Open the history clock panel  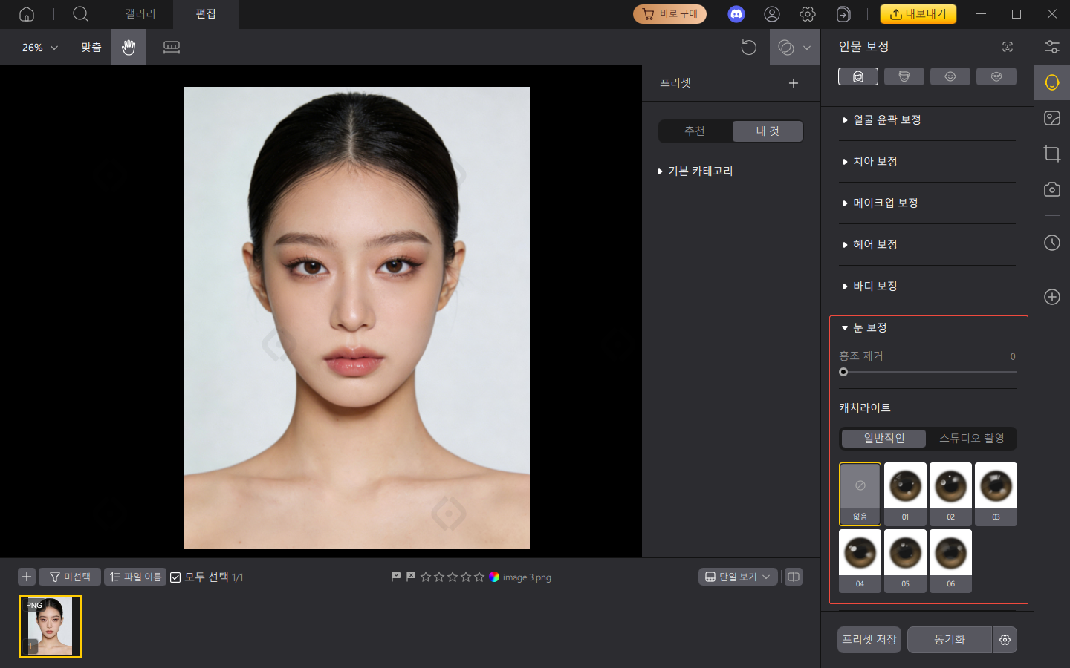[1051, 243]
